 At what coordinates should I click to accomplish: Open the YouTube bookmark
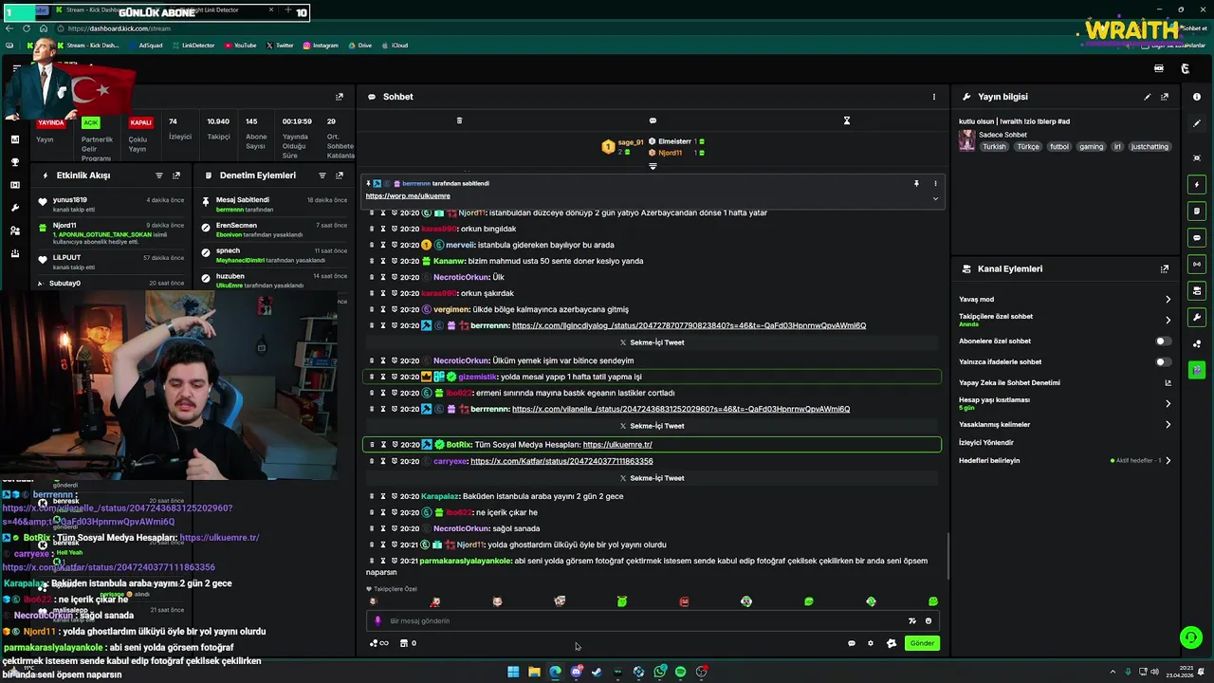click(x=240, y=46)
